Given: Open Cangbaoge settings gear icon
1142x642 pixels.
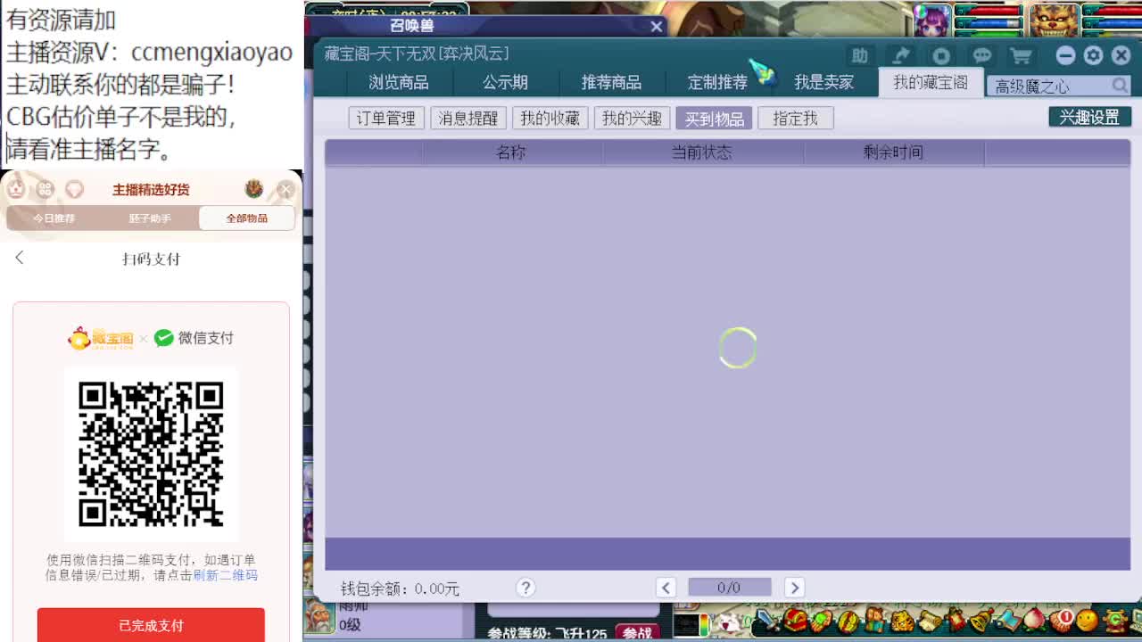Looking at the screenshot, I should pyautogui.click(x=1093, y=55).
